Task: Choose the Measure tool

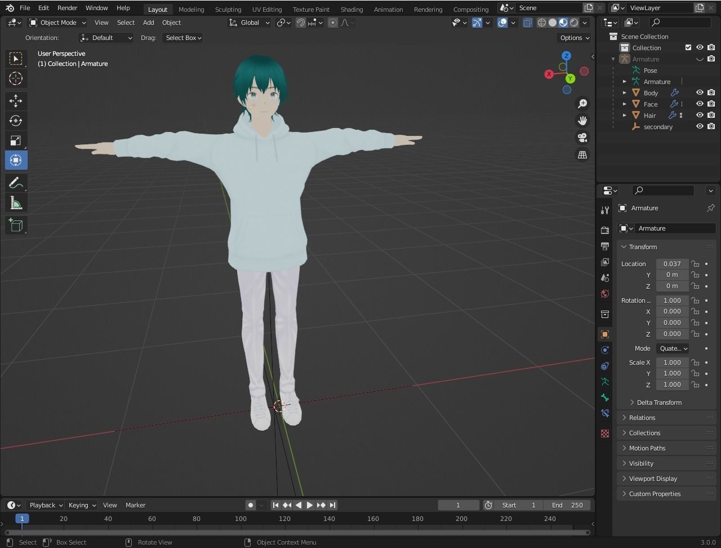Action: (x=16, y=203)
